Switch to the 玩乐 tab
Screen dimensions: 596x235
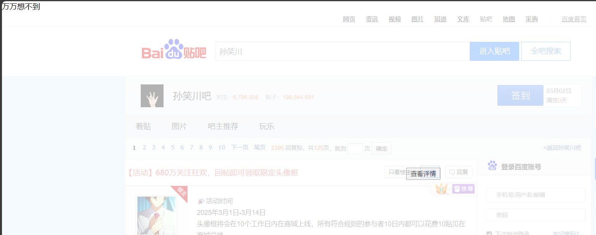267,126
